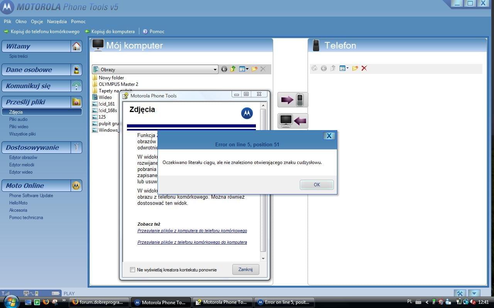The height and width of the screenshot is (308, 494).
Task: Click OK in the error dialog
Action: (317, 185)
